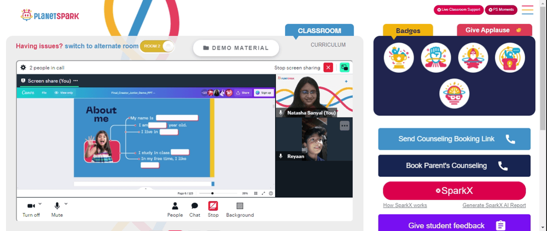547x231 pixels.
Task: Open Canva grid view icon
Action: pos(255,193)
